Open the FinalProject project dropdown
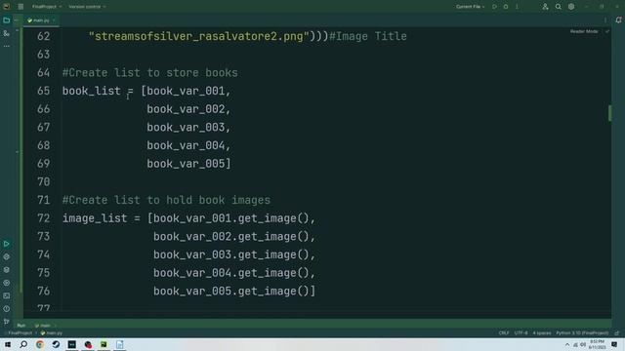 point(47,7)
